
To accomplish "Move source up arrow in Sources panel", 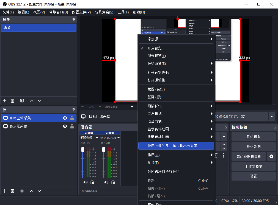I will pos(32,191).
